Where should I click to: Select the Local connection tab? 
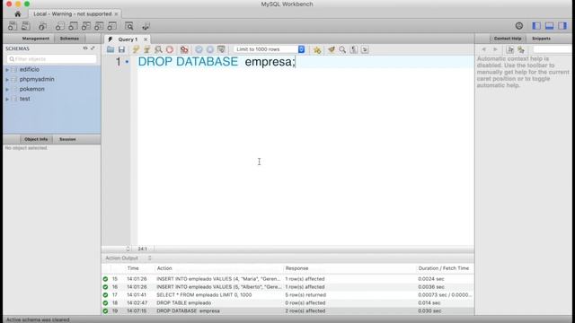(72, 14)
